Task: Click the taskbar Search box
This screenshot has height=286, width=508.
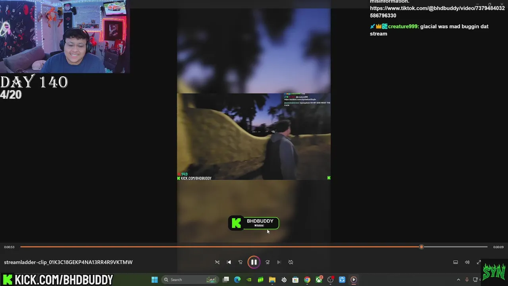Action: click(190, 280)
